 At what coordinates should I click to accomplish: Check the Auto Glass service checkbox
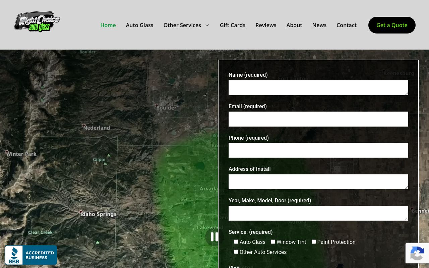pos(236,242)
